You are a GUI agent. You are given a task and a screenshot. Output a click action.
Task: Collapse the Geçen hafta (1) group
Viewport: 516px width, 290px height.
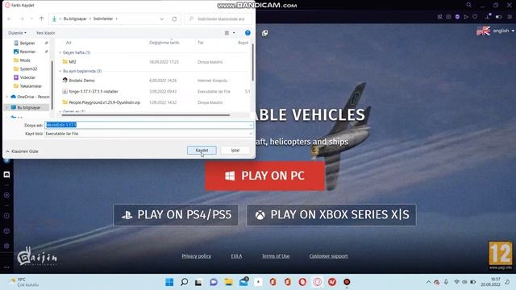(60, 52)
